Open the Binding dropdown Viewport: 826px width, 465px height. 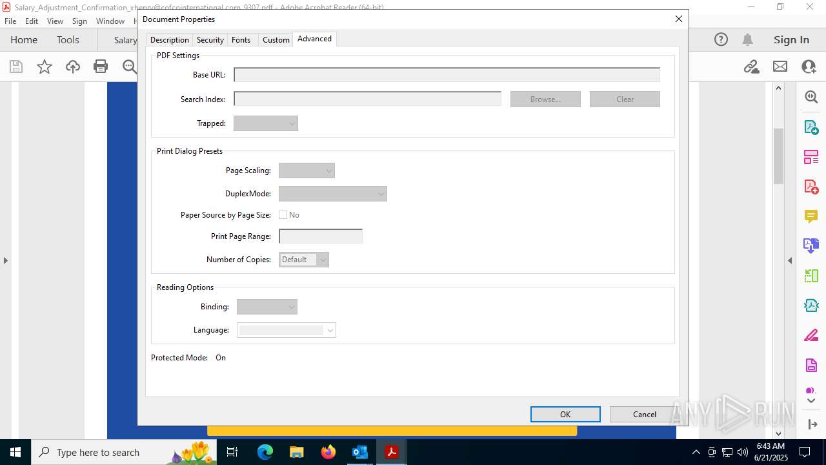pos(267,307)
